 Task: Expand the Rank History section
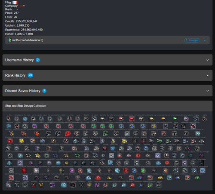click(x=107, y=75)
